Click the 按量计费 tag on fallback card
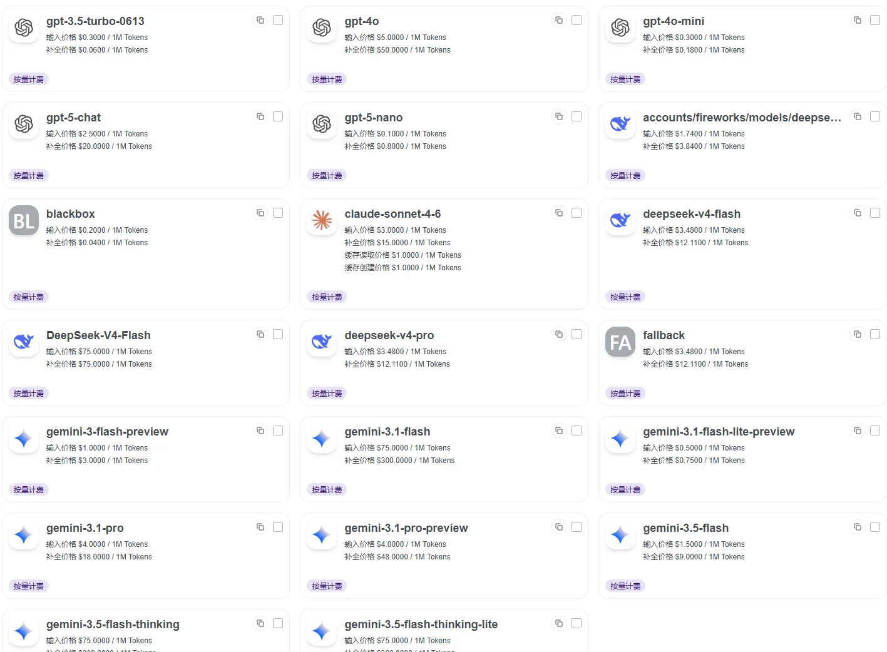This screenshot has width=887, height=652. tap(625, 394)
